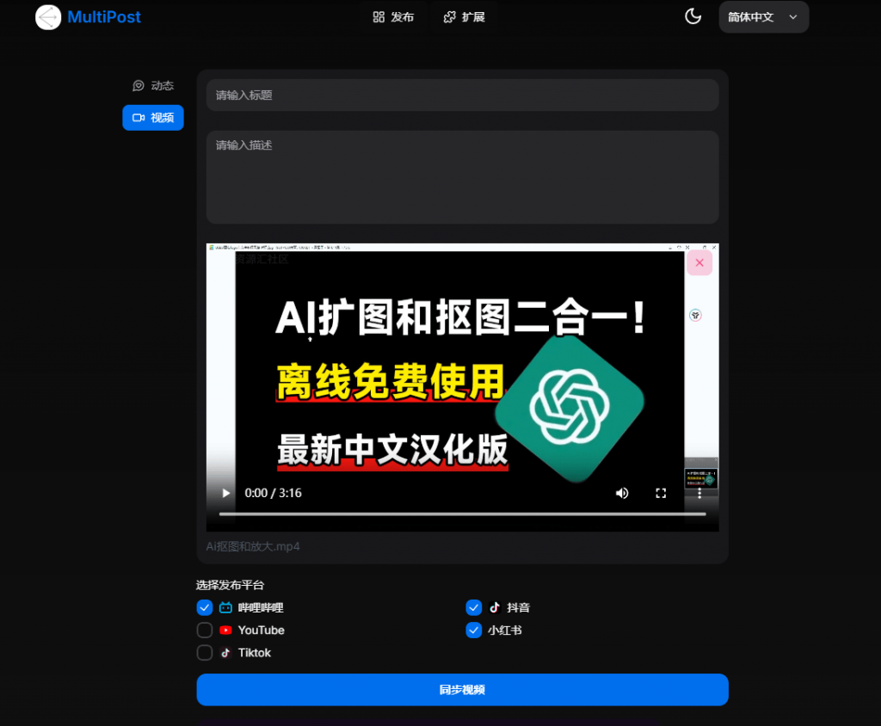Viewport: 881px width, 726px height.
Task: Focus the 请输入标题 title field
Action: [462, 95]
